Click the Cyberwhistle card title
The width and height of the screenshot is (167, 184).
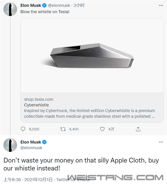coord(36,105)
